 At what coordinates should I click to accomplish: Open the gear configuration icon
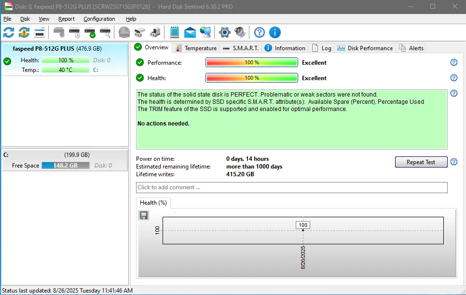[225, 32]
